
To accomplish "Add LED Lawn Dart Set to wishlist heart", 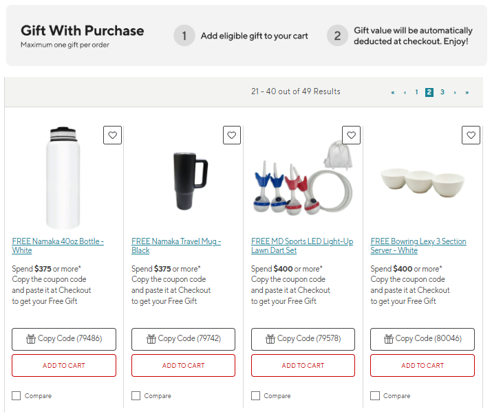I will [352, 135].
